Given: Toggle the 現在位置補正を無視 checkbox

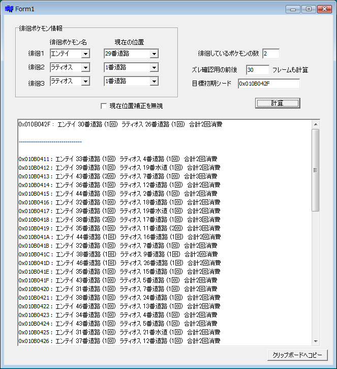Looking at the screenshot, I should tap(104, 106).
